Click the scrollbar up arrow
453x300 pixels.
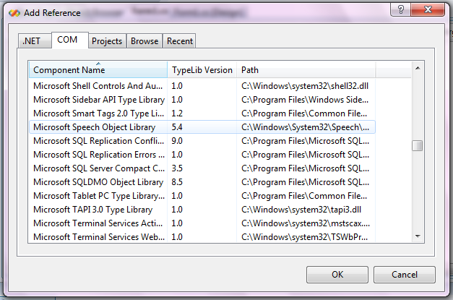(417, 69)
